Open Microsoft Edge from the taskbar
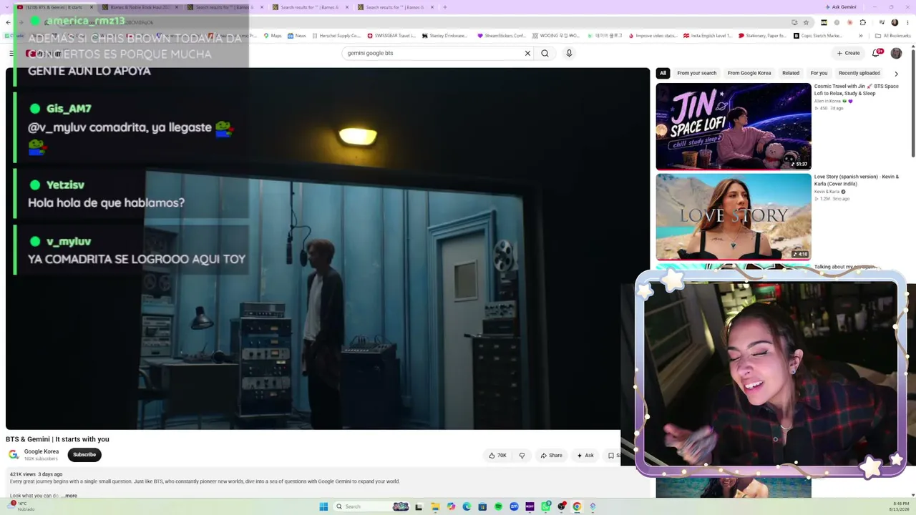This screenshot has height=515, width=916. [467, 506]
